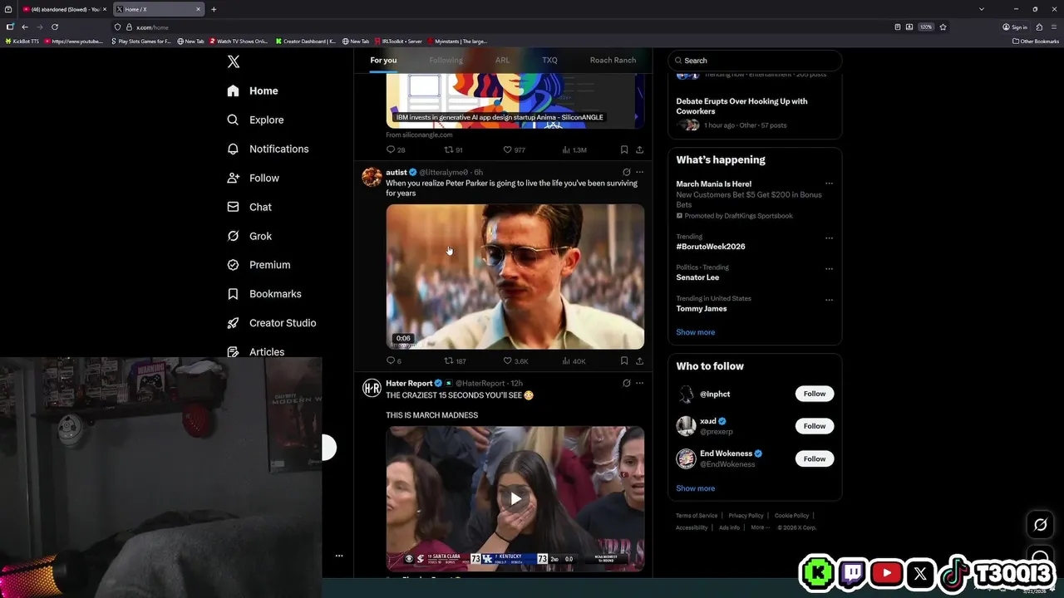Switch to the Roach Ranch tab

tap(613, 60)
